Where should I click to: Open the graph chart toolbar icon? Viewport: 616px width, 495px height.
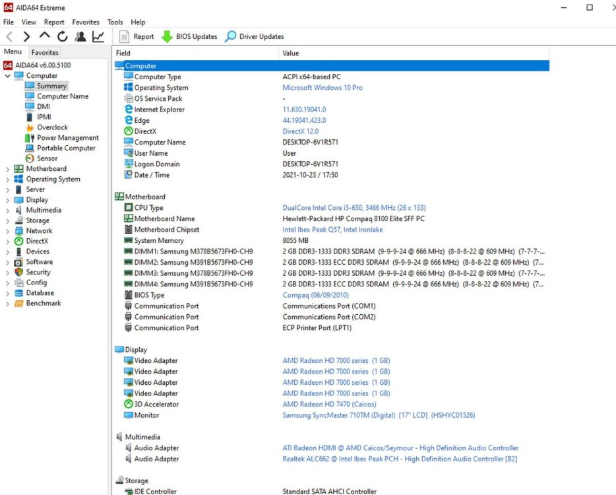coord(98,37)
